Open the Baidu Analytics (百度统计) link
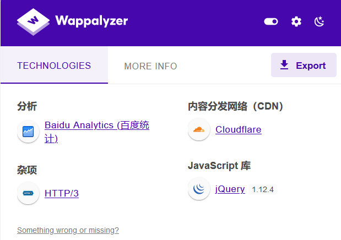341x240 pixels. click(x=97, y=132)
